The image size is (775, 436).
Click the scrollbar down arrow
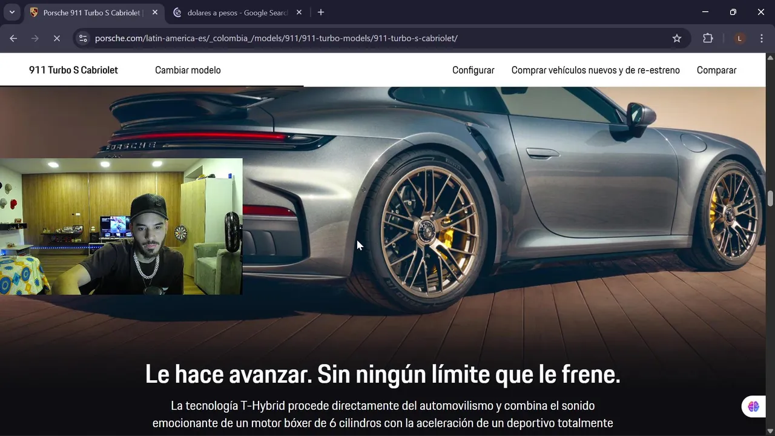[x=770, y=431]
